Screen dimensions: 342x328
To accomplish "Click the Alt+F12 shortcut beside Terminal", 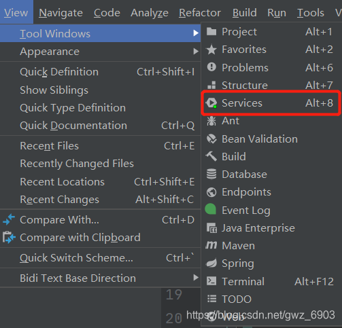I will [314, 282].
